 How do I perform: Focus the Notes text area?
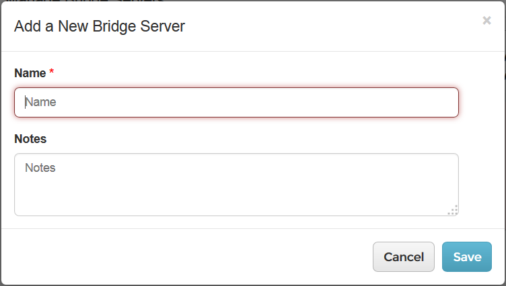point(236,185)
